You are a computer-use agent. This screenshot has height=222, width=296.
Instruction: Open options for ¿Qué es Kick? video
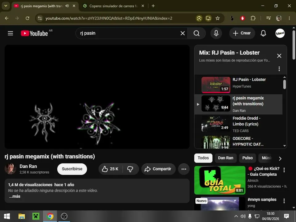(284, 170)
